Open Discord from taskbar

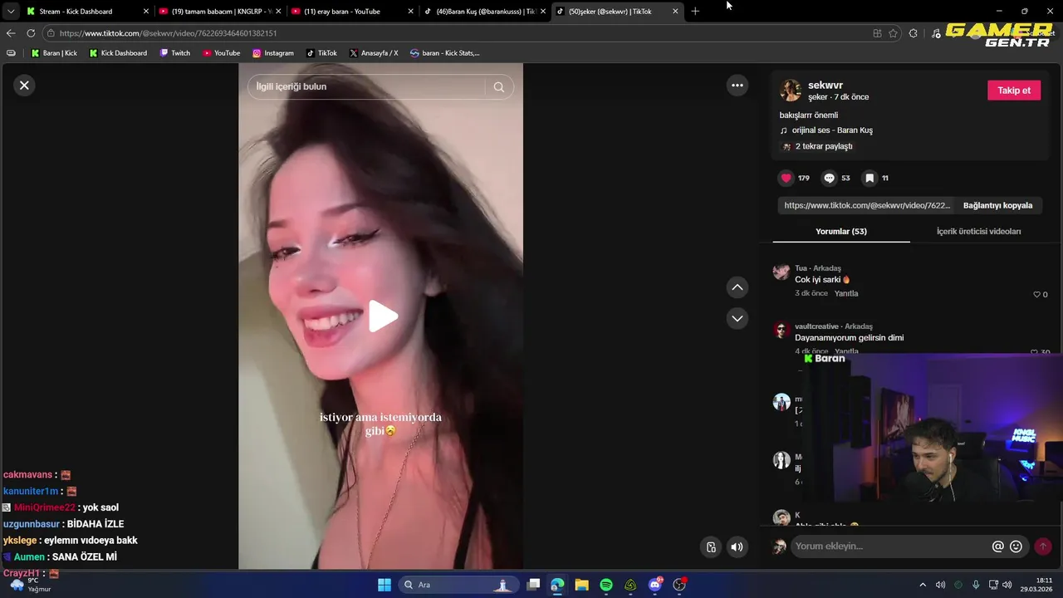point(655,585)
